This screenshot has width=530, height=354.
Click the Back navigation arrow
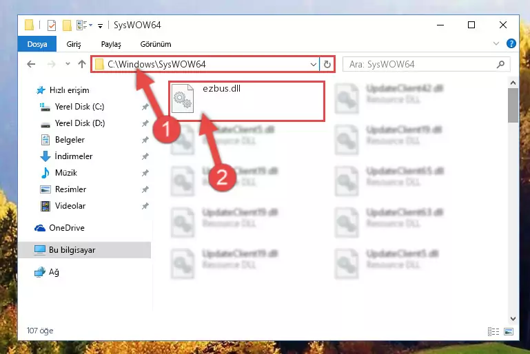click(31, 64)
